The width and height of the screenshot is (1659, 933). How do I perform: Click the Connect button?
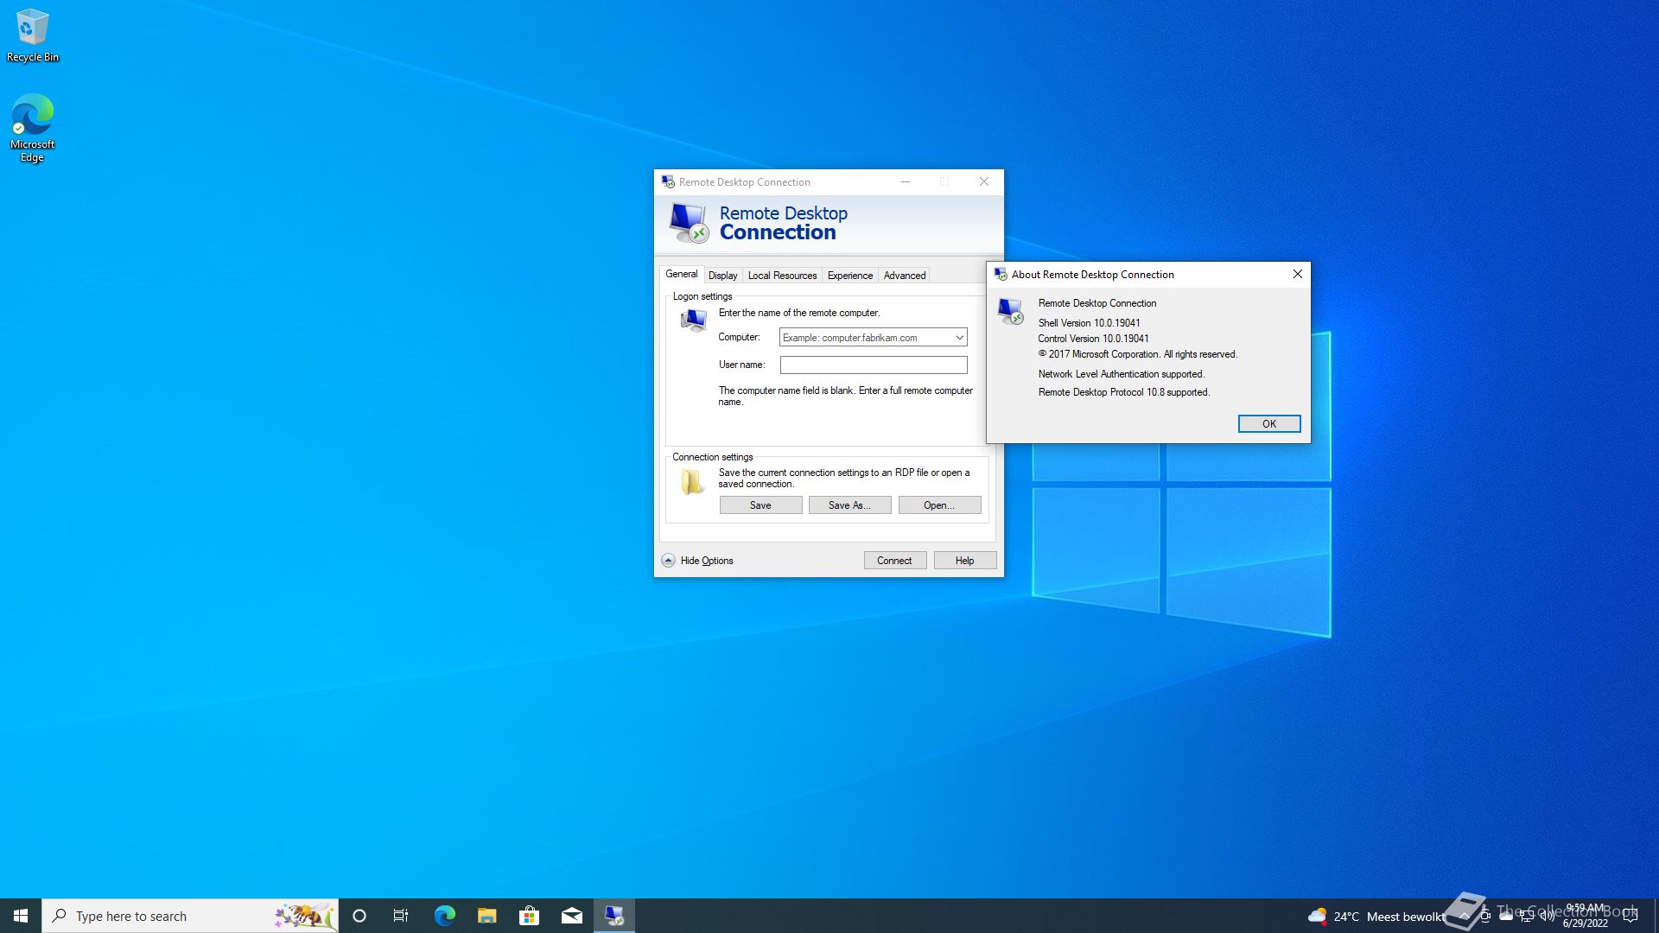894,561
